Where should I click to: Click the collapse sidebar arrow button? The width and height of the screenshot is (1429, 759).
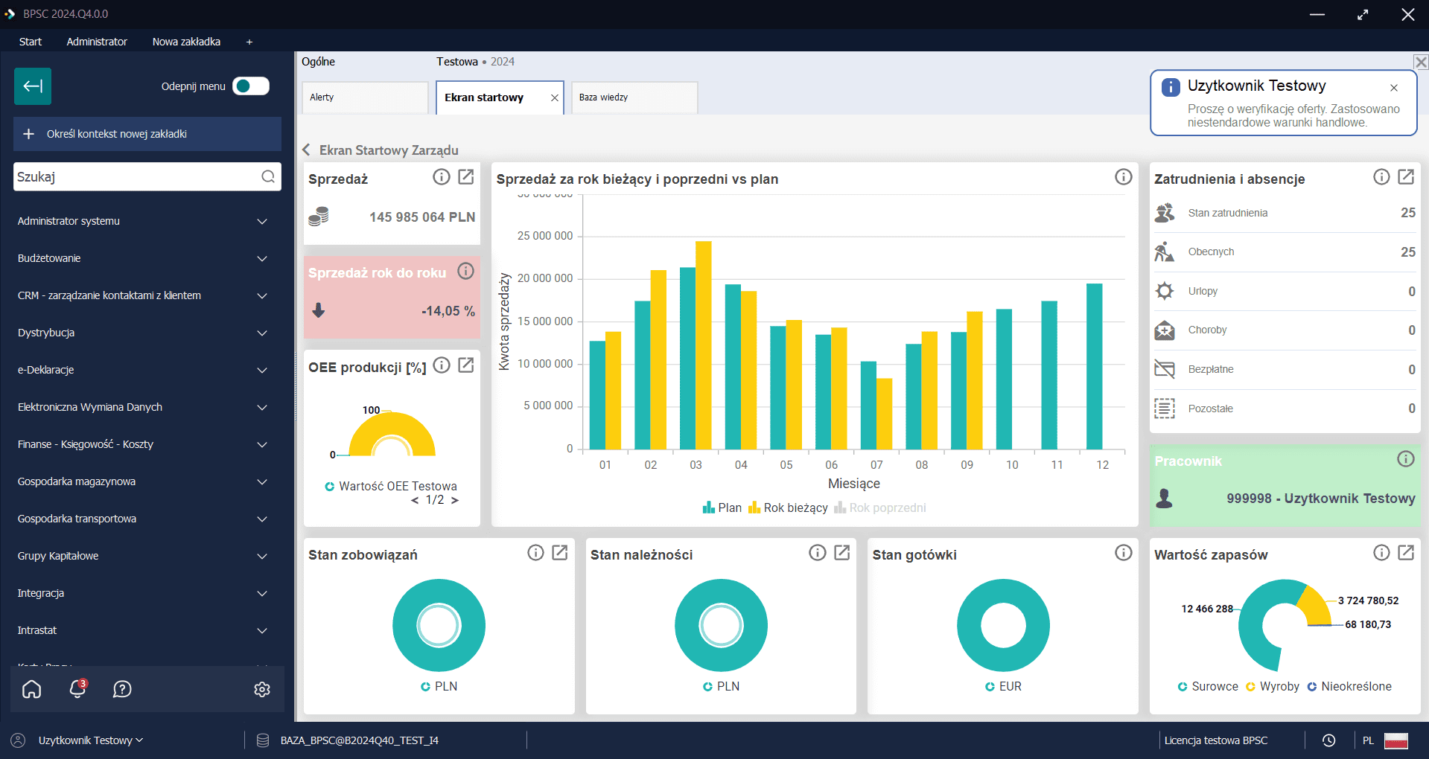click(33, 86)
